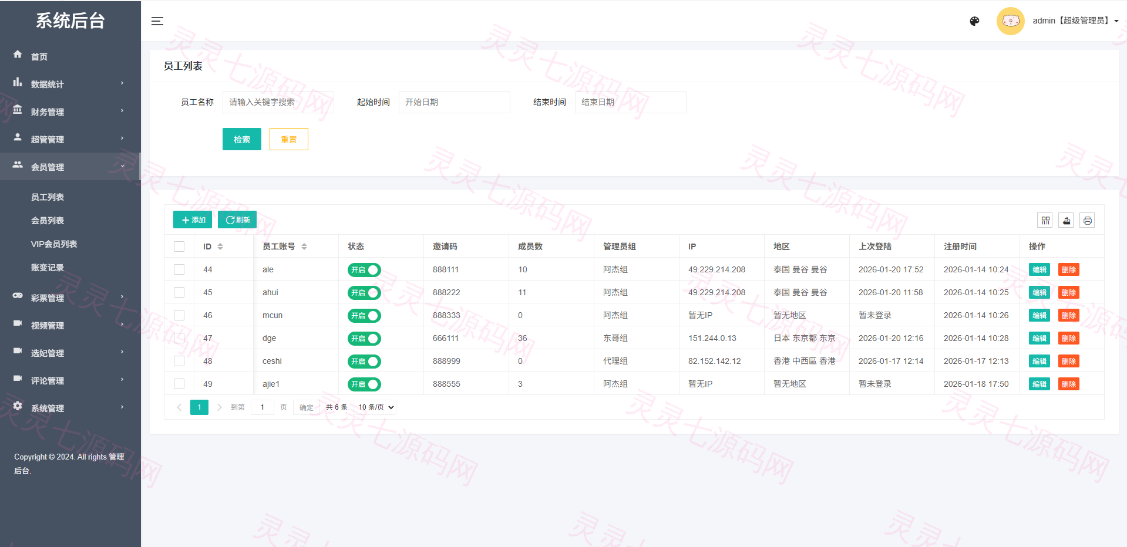Click the gamepad icon for 彩票管理
The height and width of the screenshot is (547, 1127).
point(18,296)
